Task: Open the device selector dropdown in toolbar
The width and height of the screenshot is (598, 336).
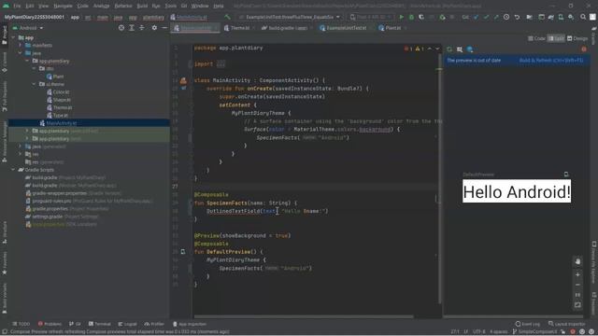Action: [x=371, y=17]
